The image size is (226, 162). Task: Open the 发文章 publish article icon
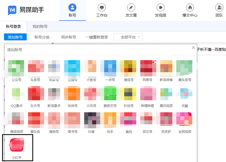click(x=131, y=7)
